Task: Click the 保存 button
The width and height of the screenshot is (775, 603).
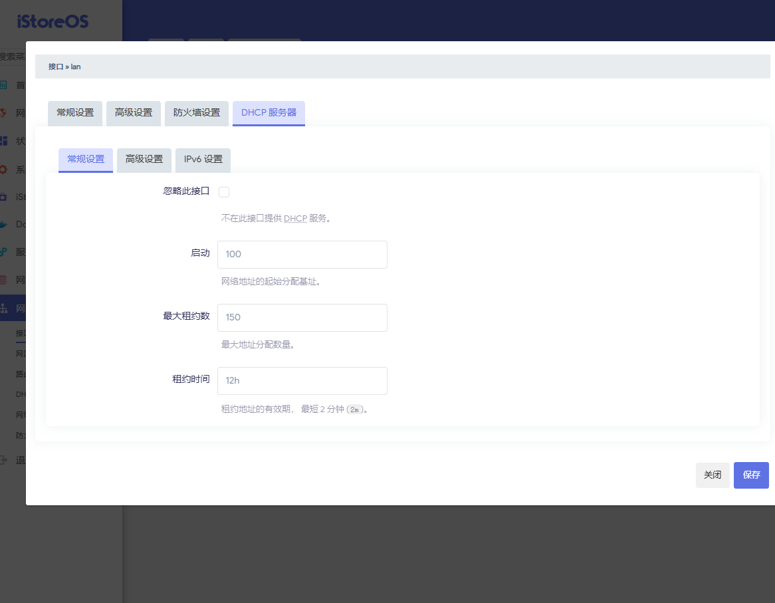Action: pyautogui.click(x=751, y=475)
